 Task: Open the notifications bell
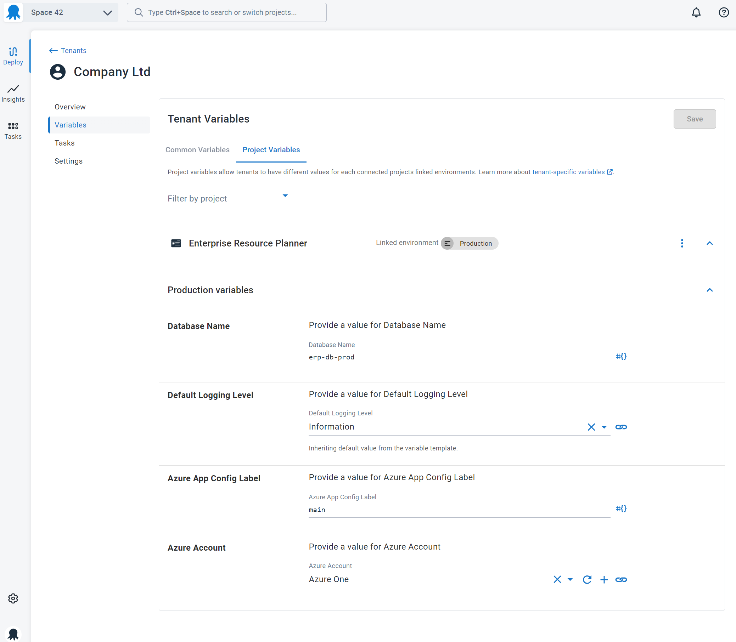pyautogui.click(x=696, y=12)
